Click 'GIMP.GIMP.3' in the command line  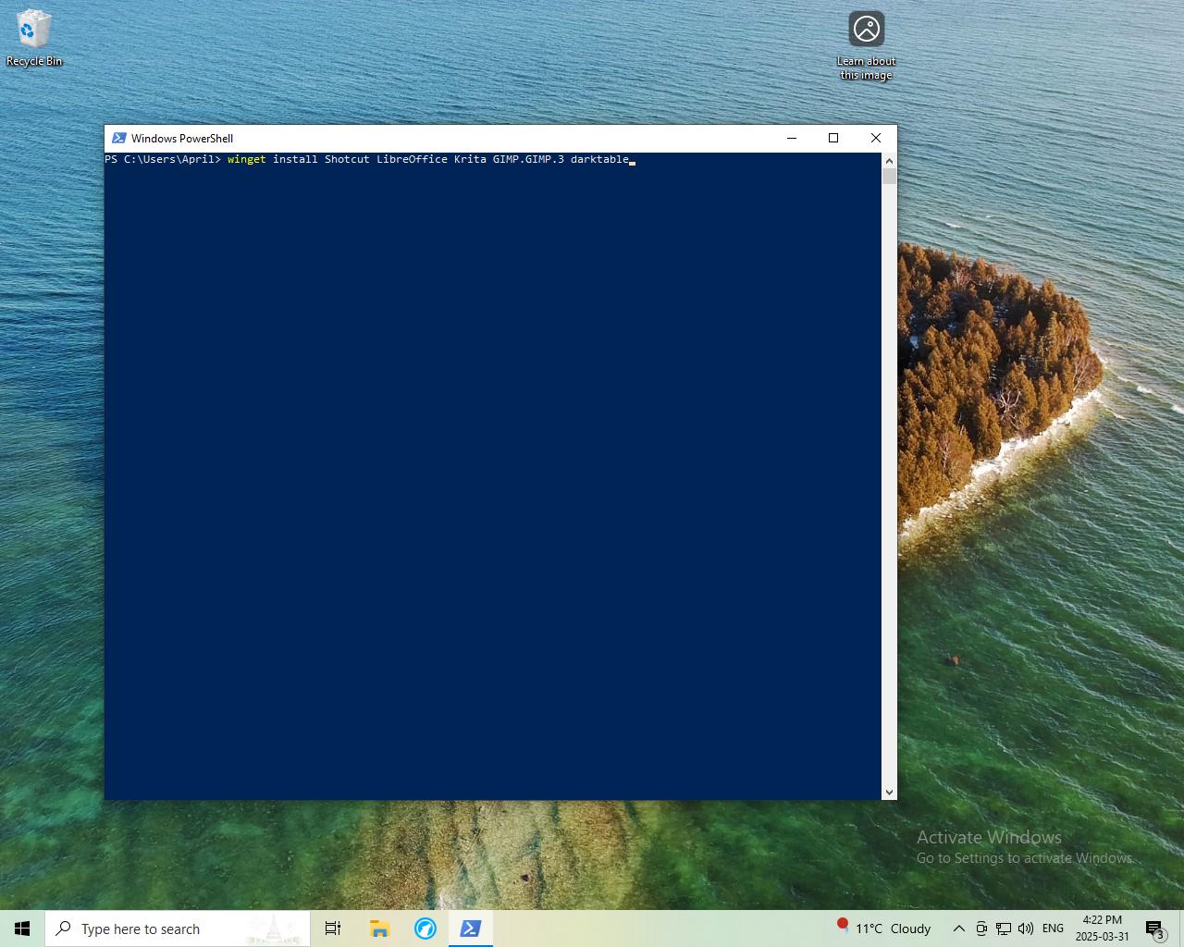pos(528,159)
